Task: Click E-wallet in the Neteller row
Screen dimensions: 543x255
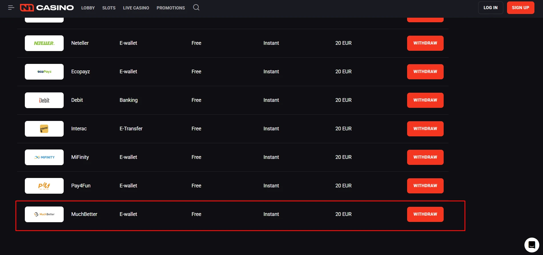Action: coord(128,43)
